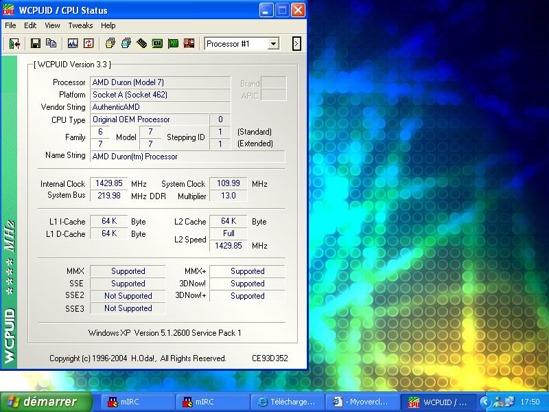Refresh readings with the red arrows icon
549x412 pixels.
tap(89, 43)
